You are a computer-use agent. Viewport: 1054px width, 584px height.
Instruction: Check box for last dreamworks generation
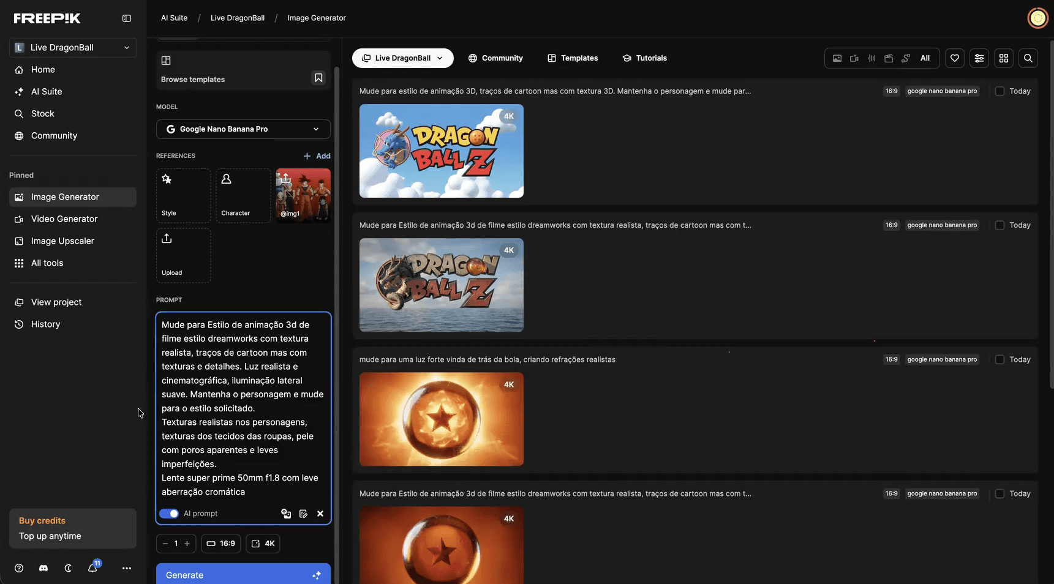click(x=999, y=493)
